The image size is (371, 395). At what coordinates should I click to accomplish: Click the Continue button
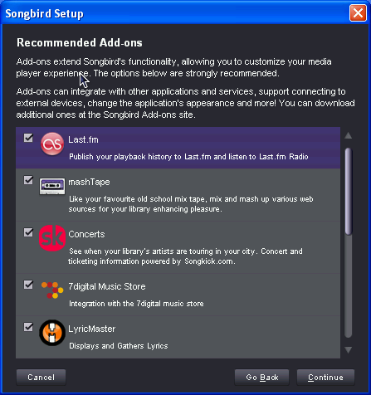(x=325, y=378)
